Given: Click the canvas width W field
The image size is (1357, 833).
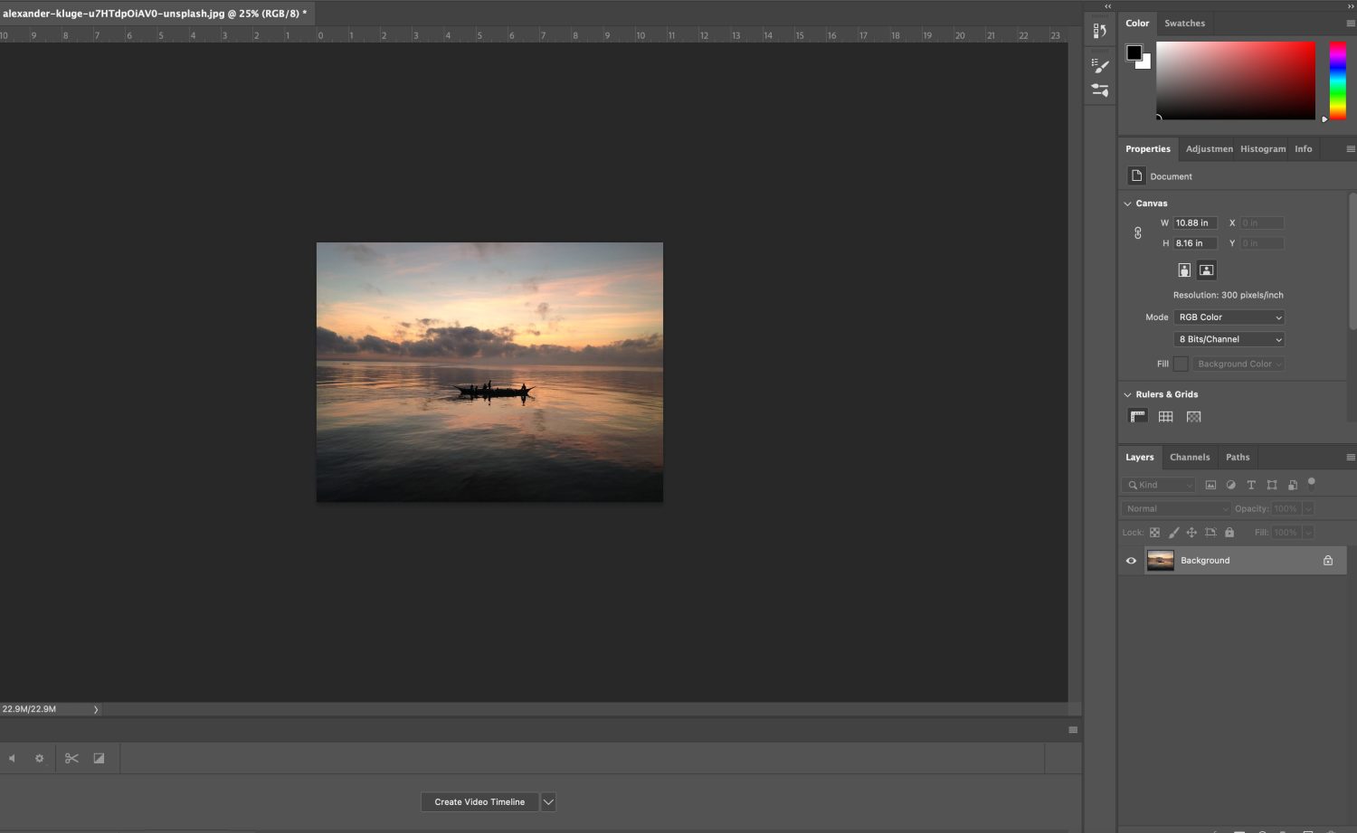Looking at the screenshot, I should (x=1195, y=222).
